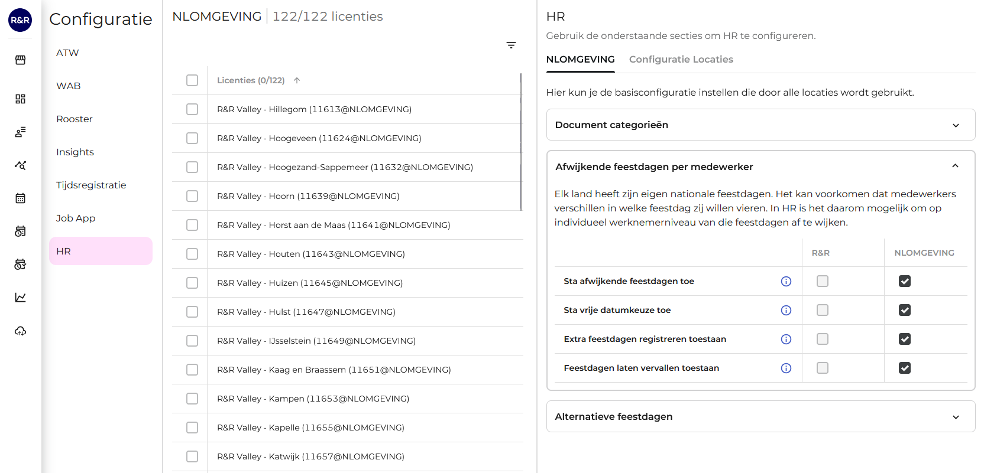Screen dimensions: 984x473
Task: Open the analytics search icon
Action: [x=20, y=165]
